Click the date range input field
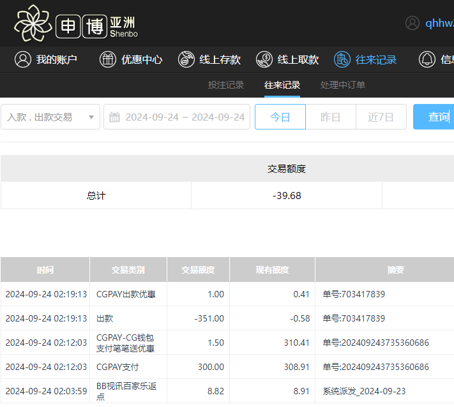Screen dimensions: 454x407 tap(185, 117)
